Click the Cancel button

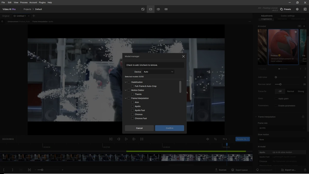click(x=139, y=128)
